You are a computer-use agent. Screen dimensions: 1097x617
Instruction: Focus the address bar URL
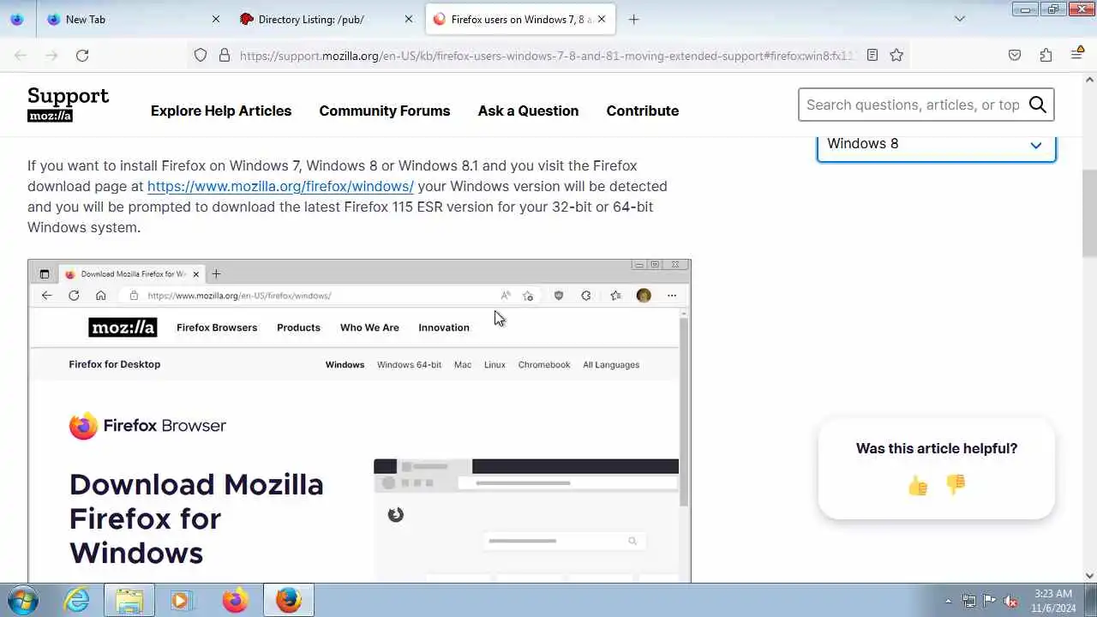[x=547, y=56]
